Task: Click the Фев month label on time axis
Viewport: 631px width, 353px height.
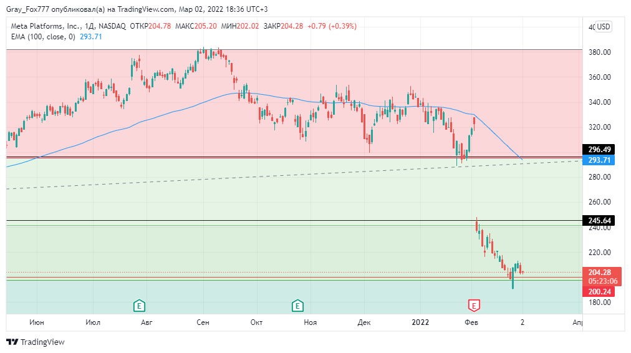Action: (471, 322)
